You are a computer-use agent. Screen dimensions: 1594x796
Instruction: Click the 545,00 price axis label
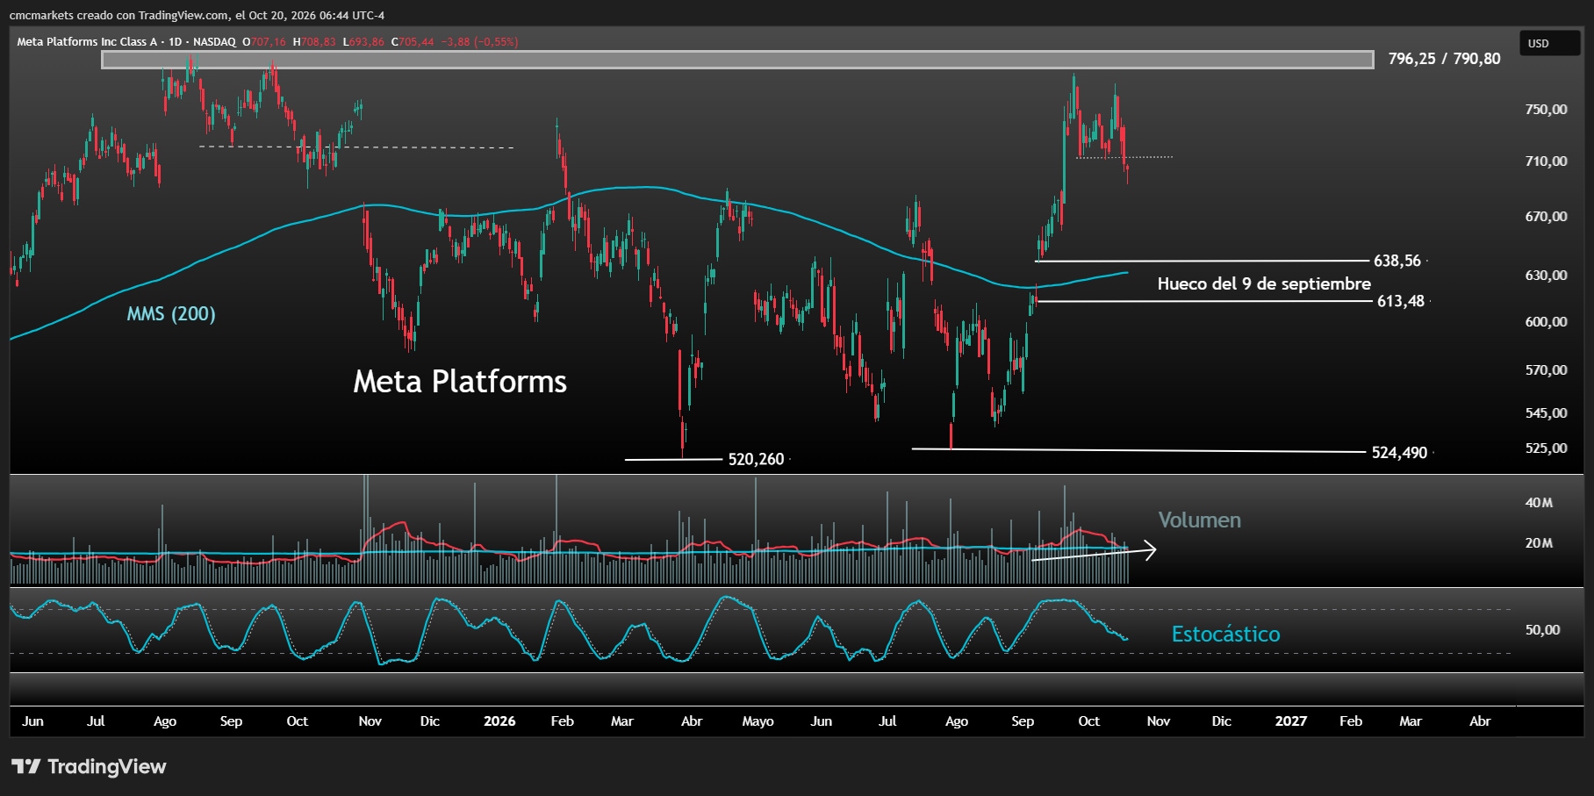[x=1546, y=413]
